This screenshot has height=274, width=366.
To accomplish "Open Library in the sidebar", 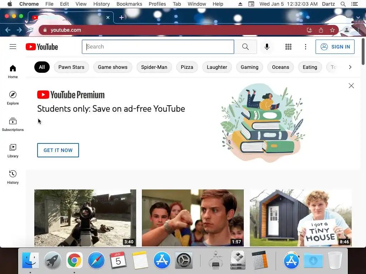I will (13, 151).
